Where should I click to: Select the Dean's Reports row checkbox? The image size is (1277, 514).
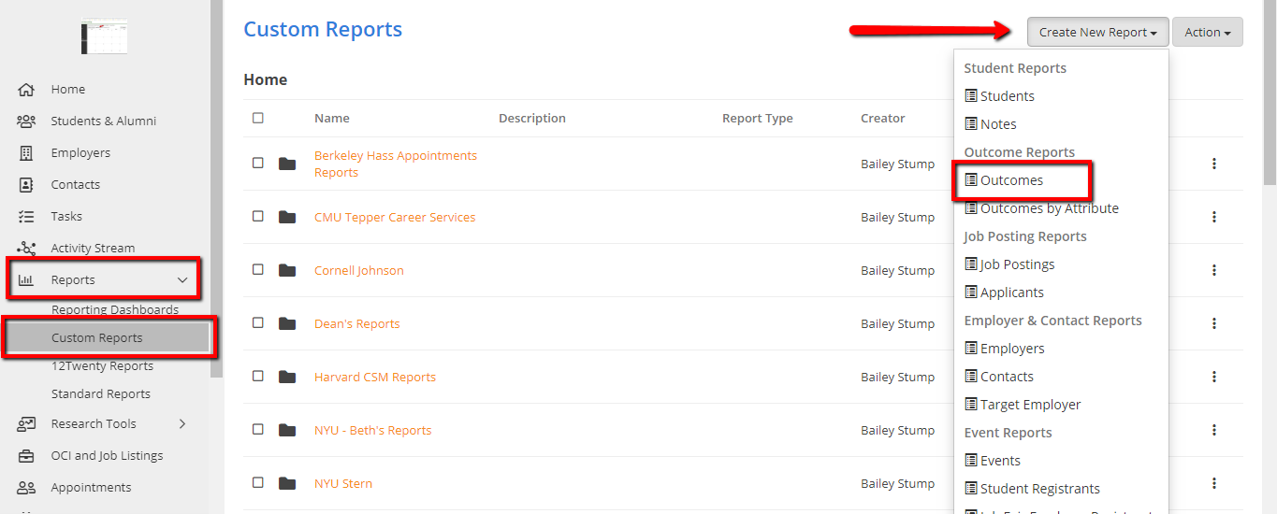coord(258,323)
